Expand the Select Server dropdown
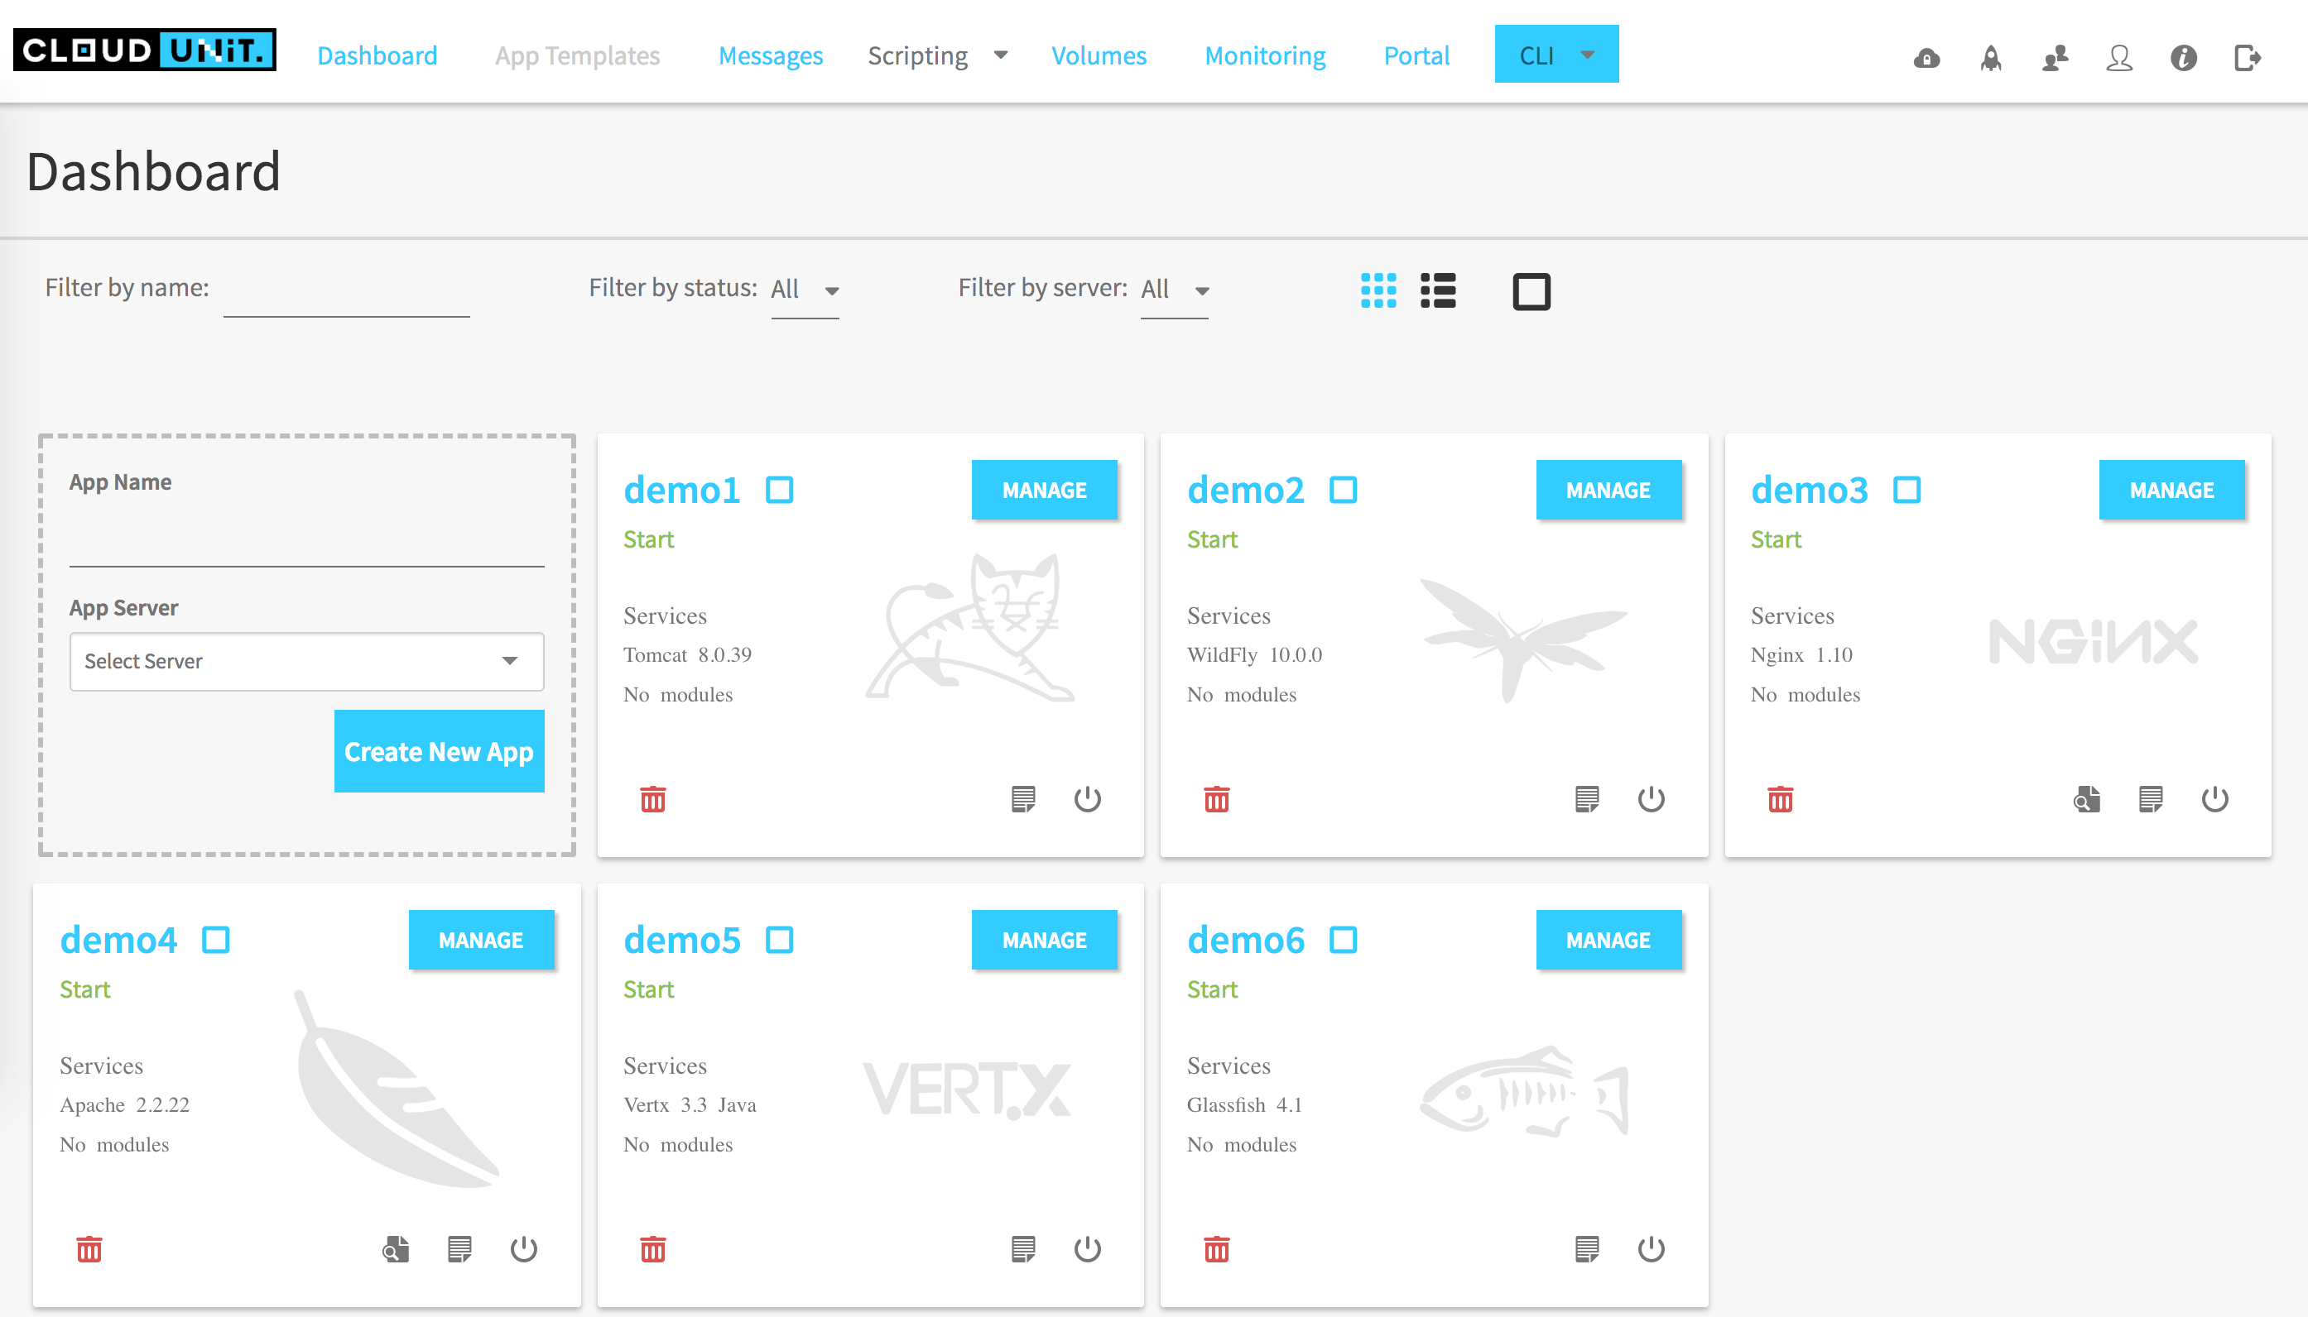The height and width of the screenshot is (1317, 2308). [306, 661]
